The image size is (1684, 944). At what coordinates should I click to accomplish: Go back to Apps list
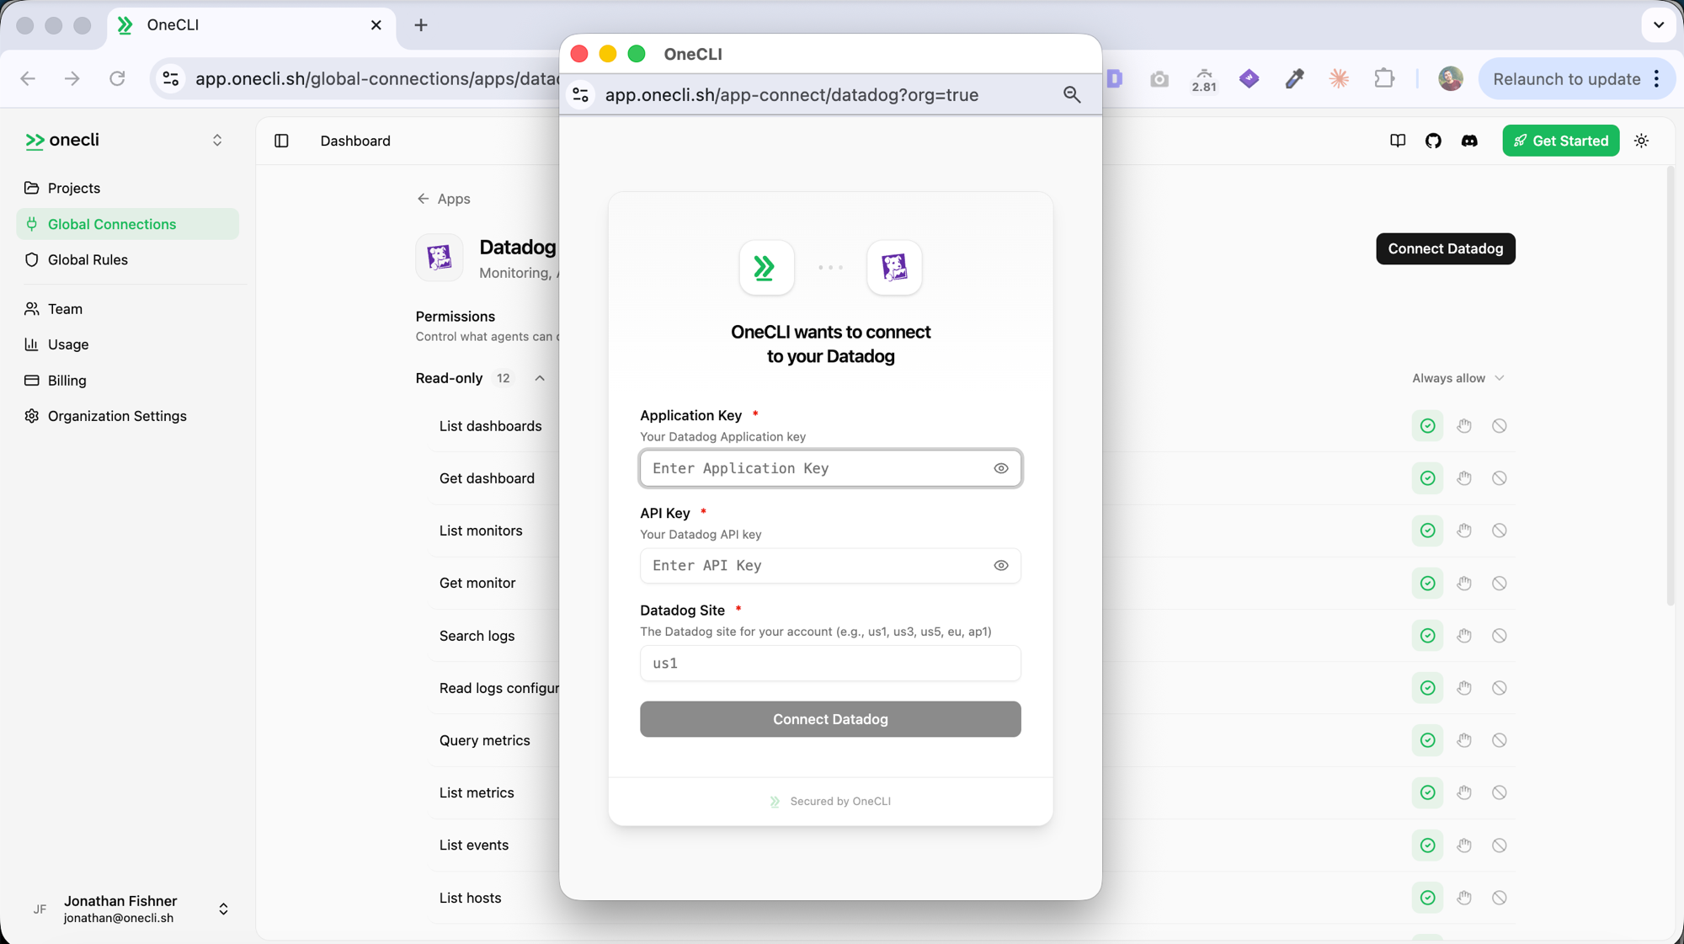[444, 199]
